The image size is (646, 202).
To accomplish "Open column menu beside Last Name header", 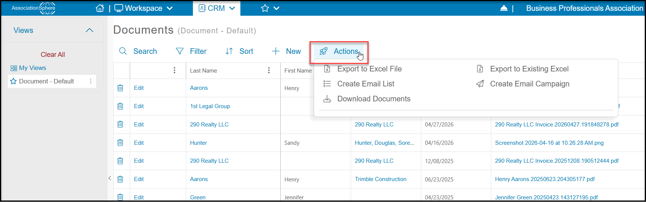I will click(x=269, y=70).
